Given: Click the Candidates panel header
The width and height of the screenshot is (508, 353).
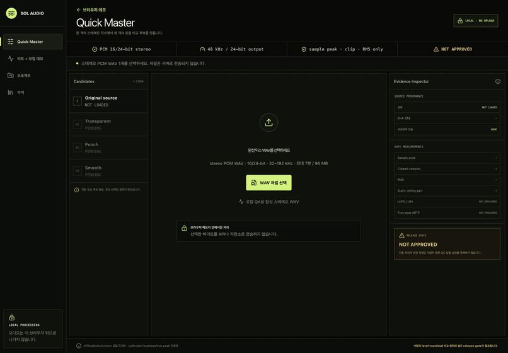Looking at the screenshot, I should coord(108,81).
